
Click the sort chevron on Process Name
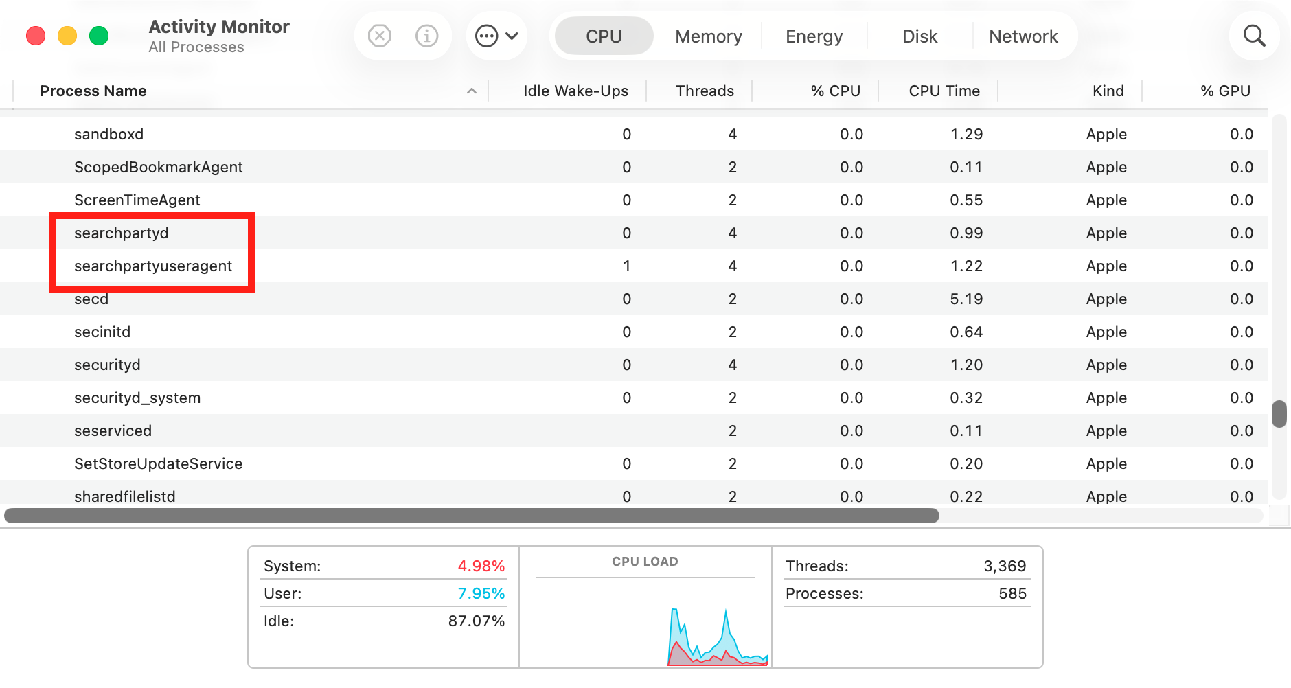[471, 90]
